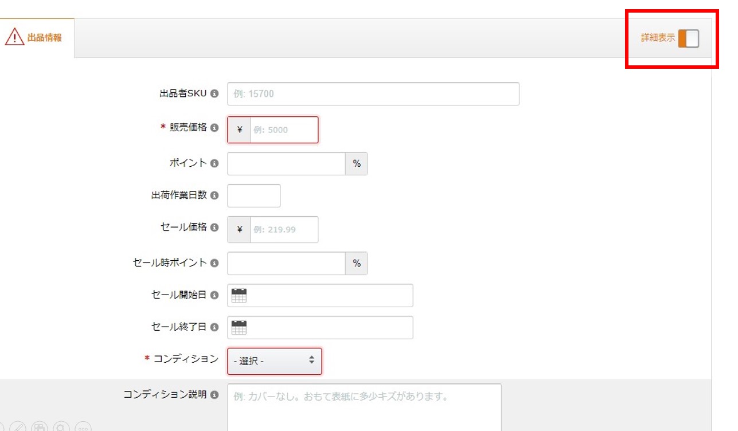Viewport: 738px width, 431px height.
Task: Click the % suffix of セール時ポイント field
Action: pyautogui.click(x=357, y=264)
